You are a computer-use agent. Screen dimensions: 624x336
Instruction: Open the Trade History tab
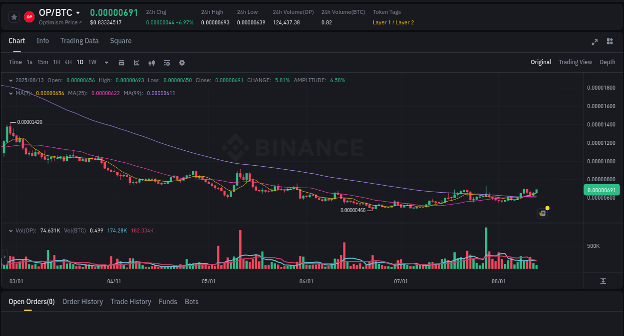(131, 302)
